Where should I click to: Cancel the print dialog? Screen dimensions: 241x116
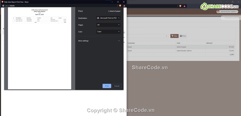(117, 86)
